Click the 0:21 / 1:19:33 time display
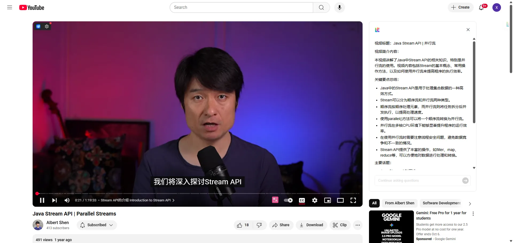 point(85,200)
